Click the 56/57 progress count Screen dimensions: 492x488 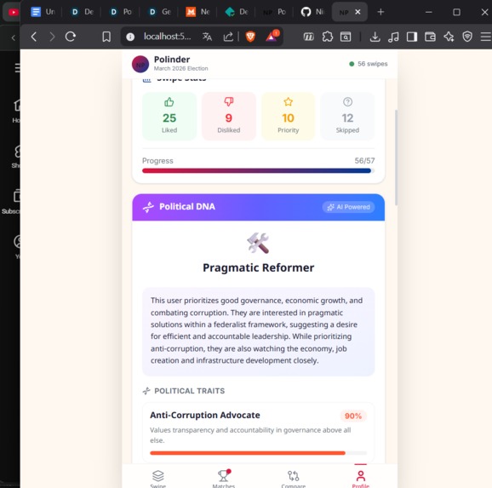pos(364,161)
